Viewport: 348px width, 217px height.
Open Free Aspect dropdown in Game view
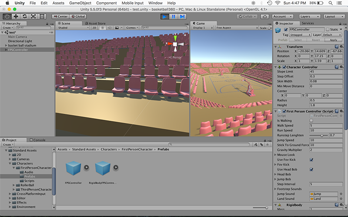tap(237, 28)
